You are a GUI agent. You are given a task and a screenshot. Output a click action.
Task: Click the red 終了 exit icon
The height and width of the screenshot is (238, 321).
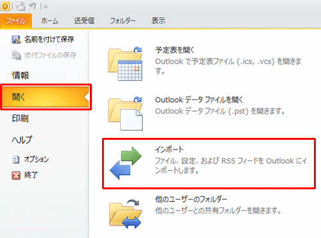[16, 176]
